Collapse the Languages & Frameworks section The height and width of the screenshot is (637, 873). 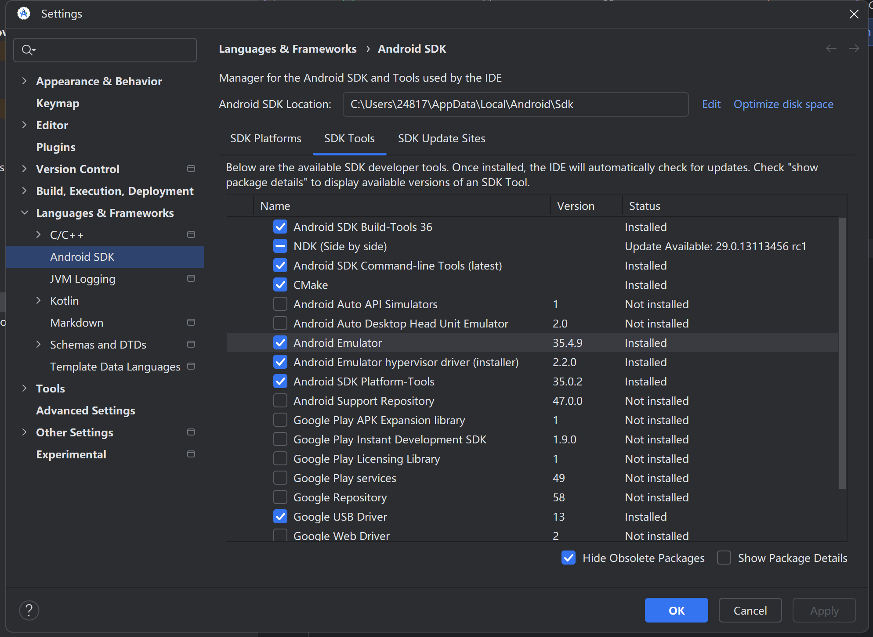(x=25, y=212)
